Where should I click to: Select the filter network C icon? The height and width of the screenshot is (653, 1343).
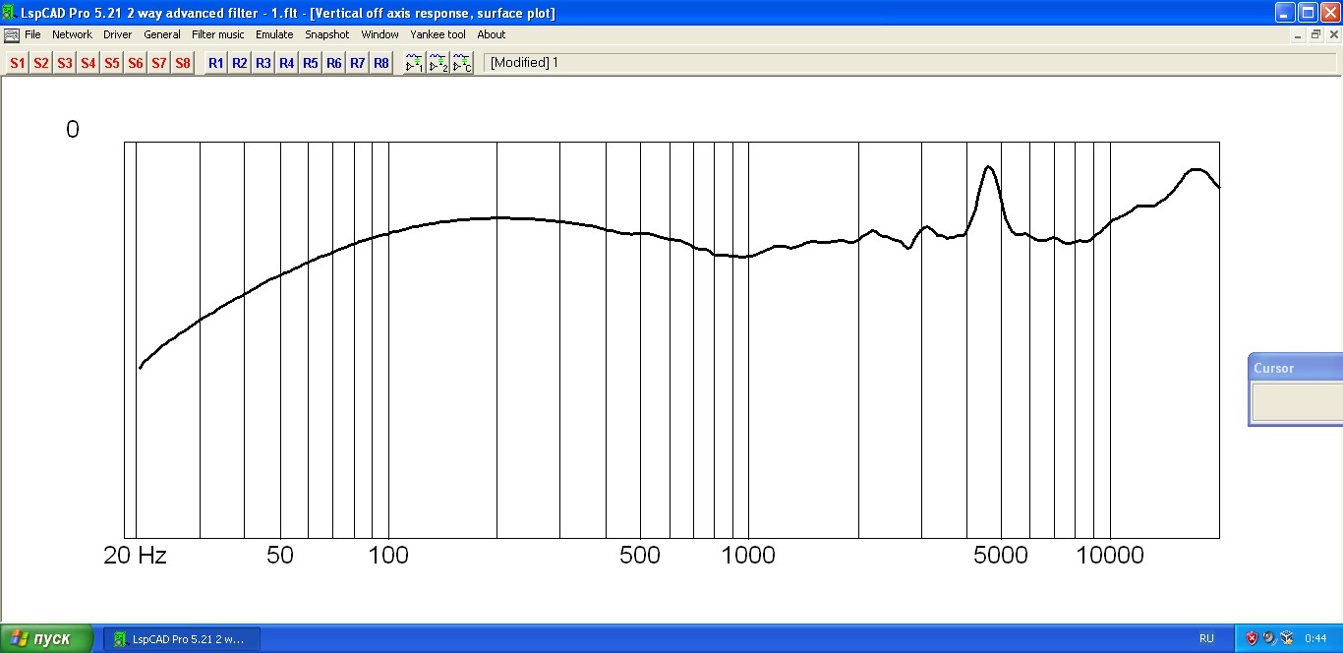(x=462, y=63)
